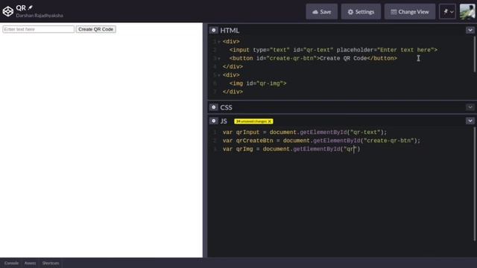Image resolution: width=477 pixels, height=268 pixels.
Task: Open the author profile Darshan Rajadhyaksha
Action: coord(40,16)
